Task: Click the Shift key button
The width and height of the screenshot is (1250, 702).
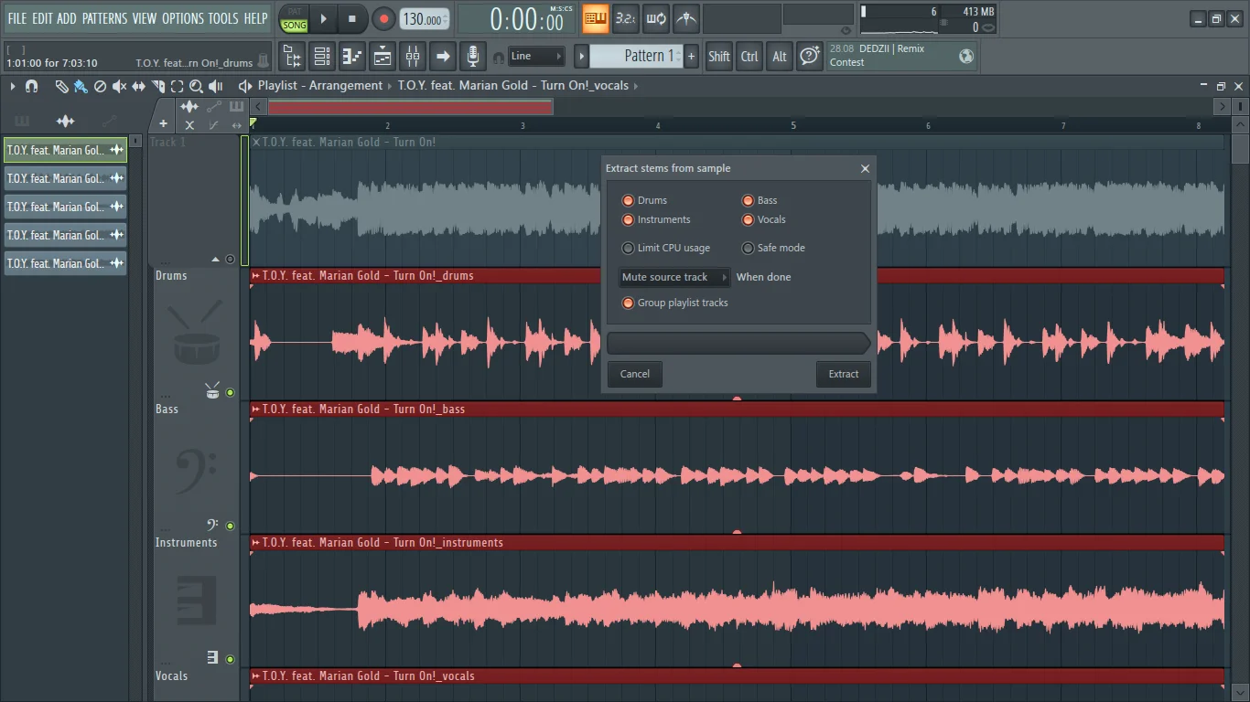Action: click(x=719, y=57)
